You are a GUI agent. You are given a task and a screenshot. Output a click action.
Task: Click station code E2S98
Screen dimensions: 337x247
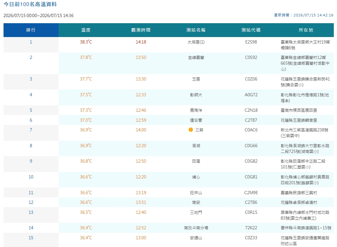pos(251,42)
